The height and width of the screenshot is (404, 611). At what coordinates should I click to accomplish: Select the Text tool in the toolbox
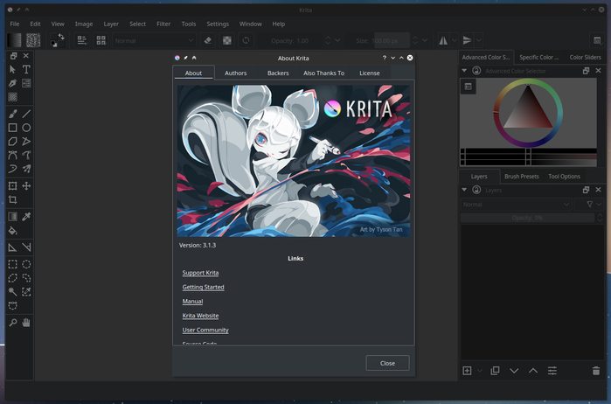[27, 69]
